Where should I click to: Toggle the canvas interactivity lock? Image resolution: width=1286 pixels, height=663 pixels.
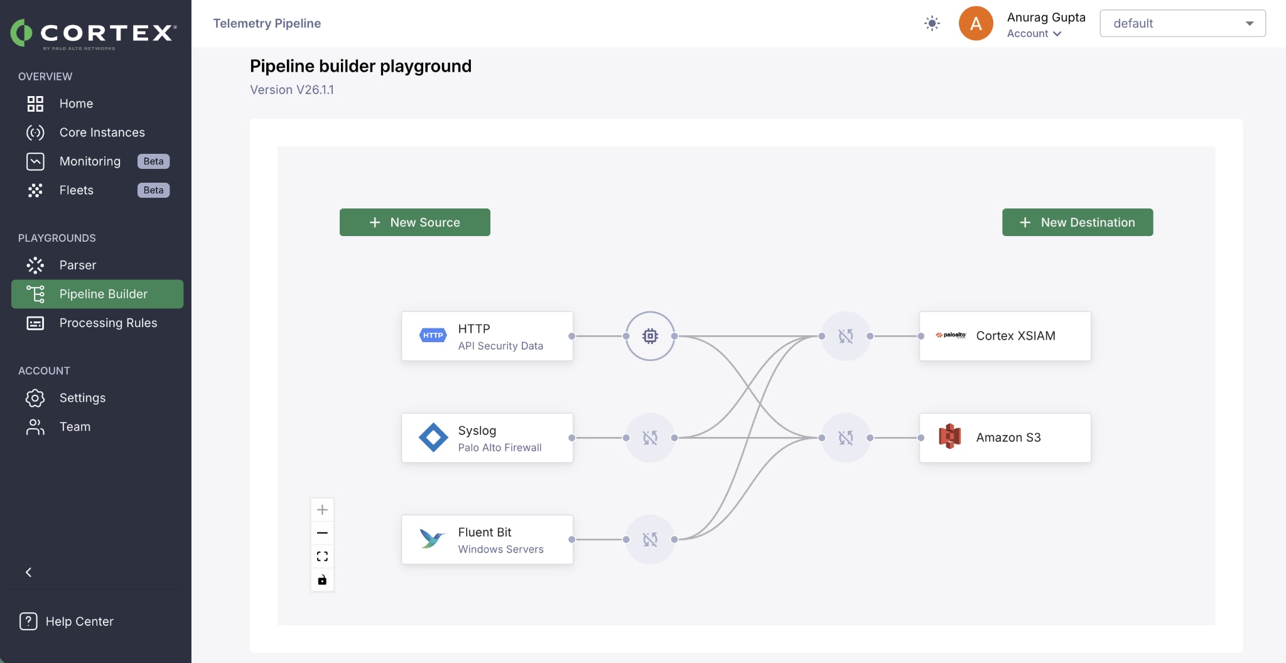[322, 579]
